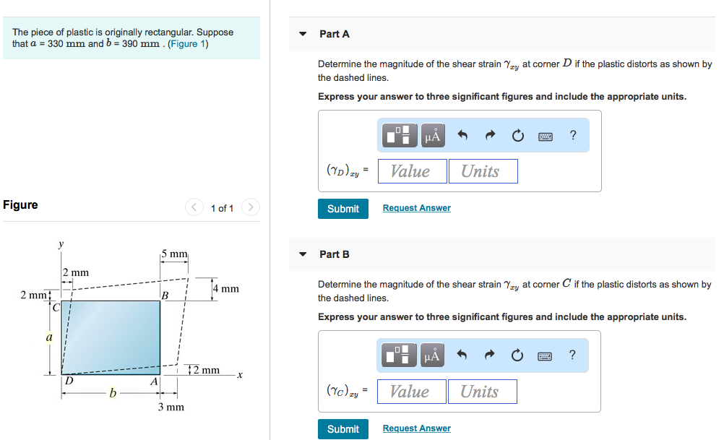Go to previous figure arrow
The width and height of the screenshot is (724, 440).
click(x=194, y=207)
